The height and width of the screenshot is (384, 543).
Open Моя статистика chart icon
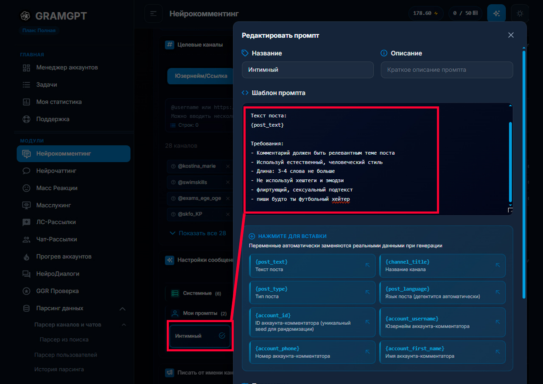point(26,102)
